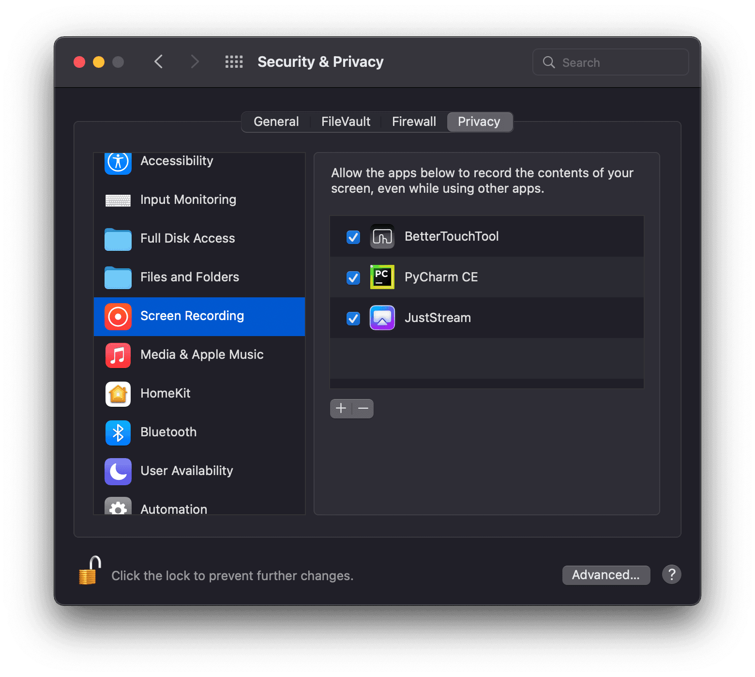The width and height of the screenshot is (755, 677).
Task: Click the BetterTouchTool app icon
Action: [x=382, y=236]
